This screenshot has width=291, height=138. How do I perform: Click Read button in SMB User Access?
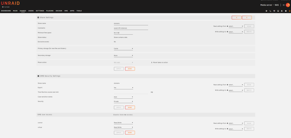tap(249, 123)
